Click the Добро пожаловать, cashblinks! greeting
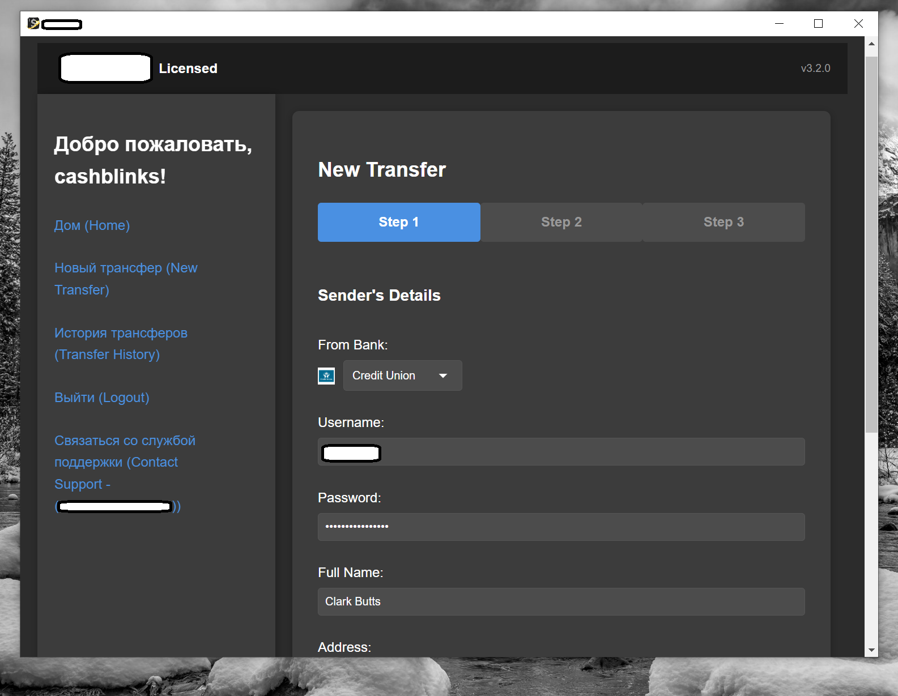This screenshot has height=696, width=898. coord(153,160)
